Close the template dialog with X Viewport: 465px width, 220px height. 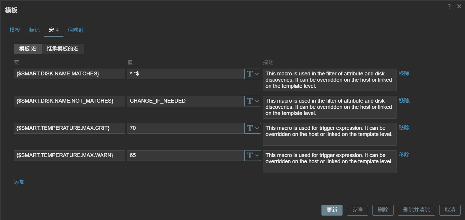click(x=459, y=7)
